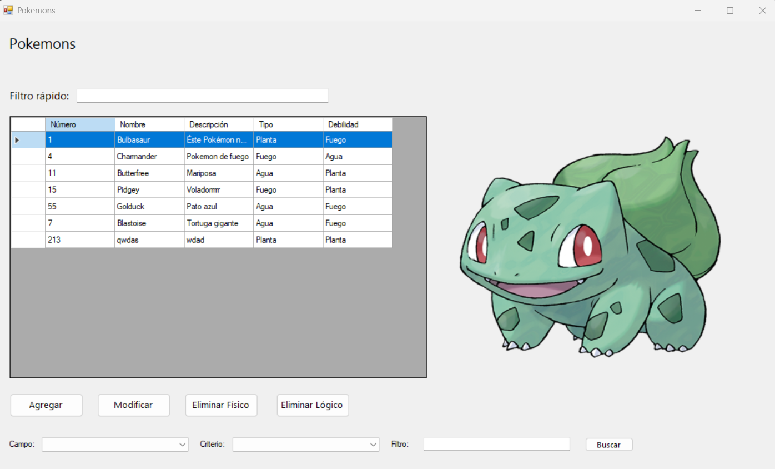Click the Agregar button
The height and width of the screenshot is (469, 775).
pos(46,405)
